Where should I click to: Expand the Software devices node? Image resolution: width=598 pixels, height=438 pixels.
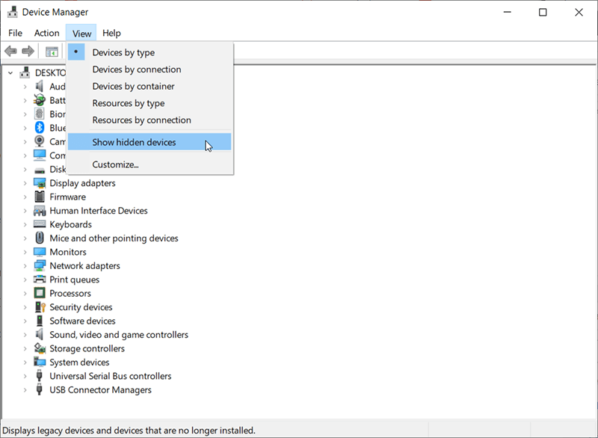[x=25, y=321]
